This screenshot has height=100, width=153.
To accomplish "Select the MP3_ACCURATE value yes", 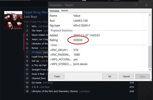I will 75,59.
